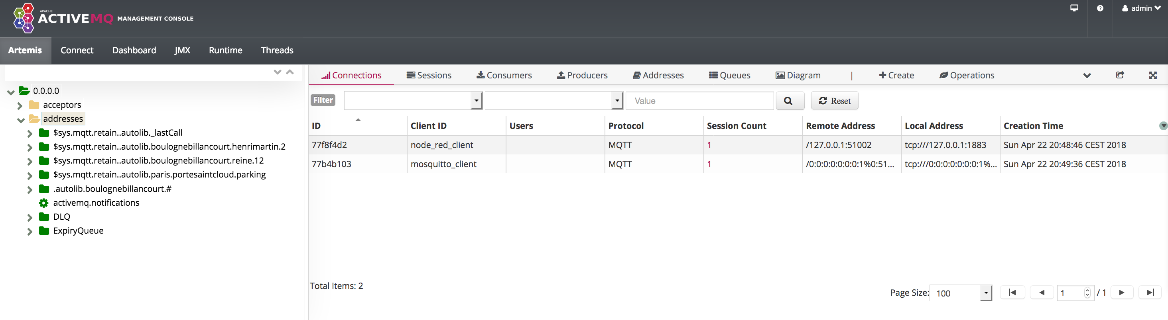Open the admin user menu
Screen dimensions: 1168x320
click(x=1140, y=8)
